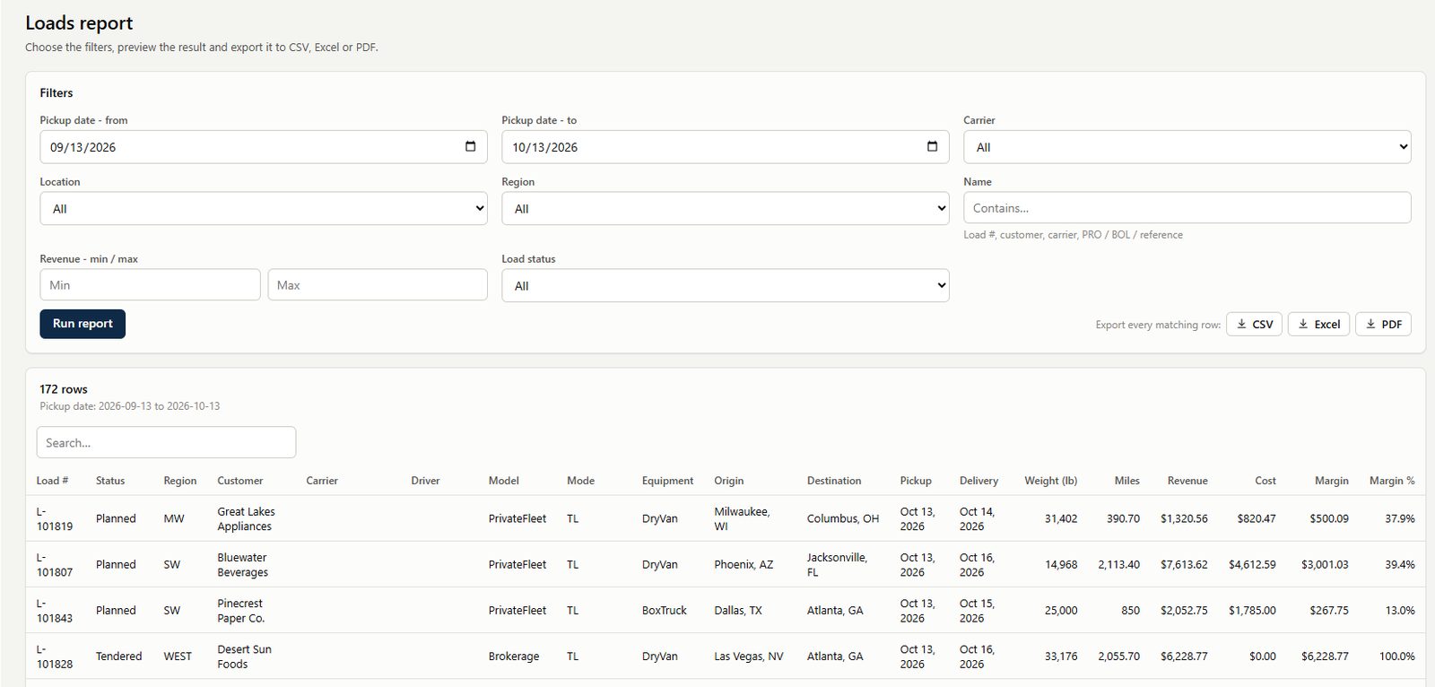
Task: Click margin percent 100.0%
Action: pos(1396,656)
